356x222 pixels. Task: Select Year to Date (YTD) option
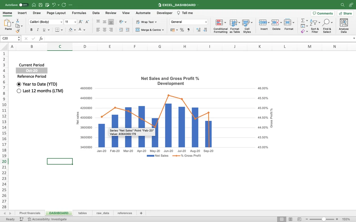19,84
